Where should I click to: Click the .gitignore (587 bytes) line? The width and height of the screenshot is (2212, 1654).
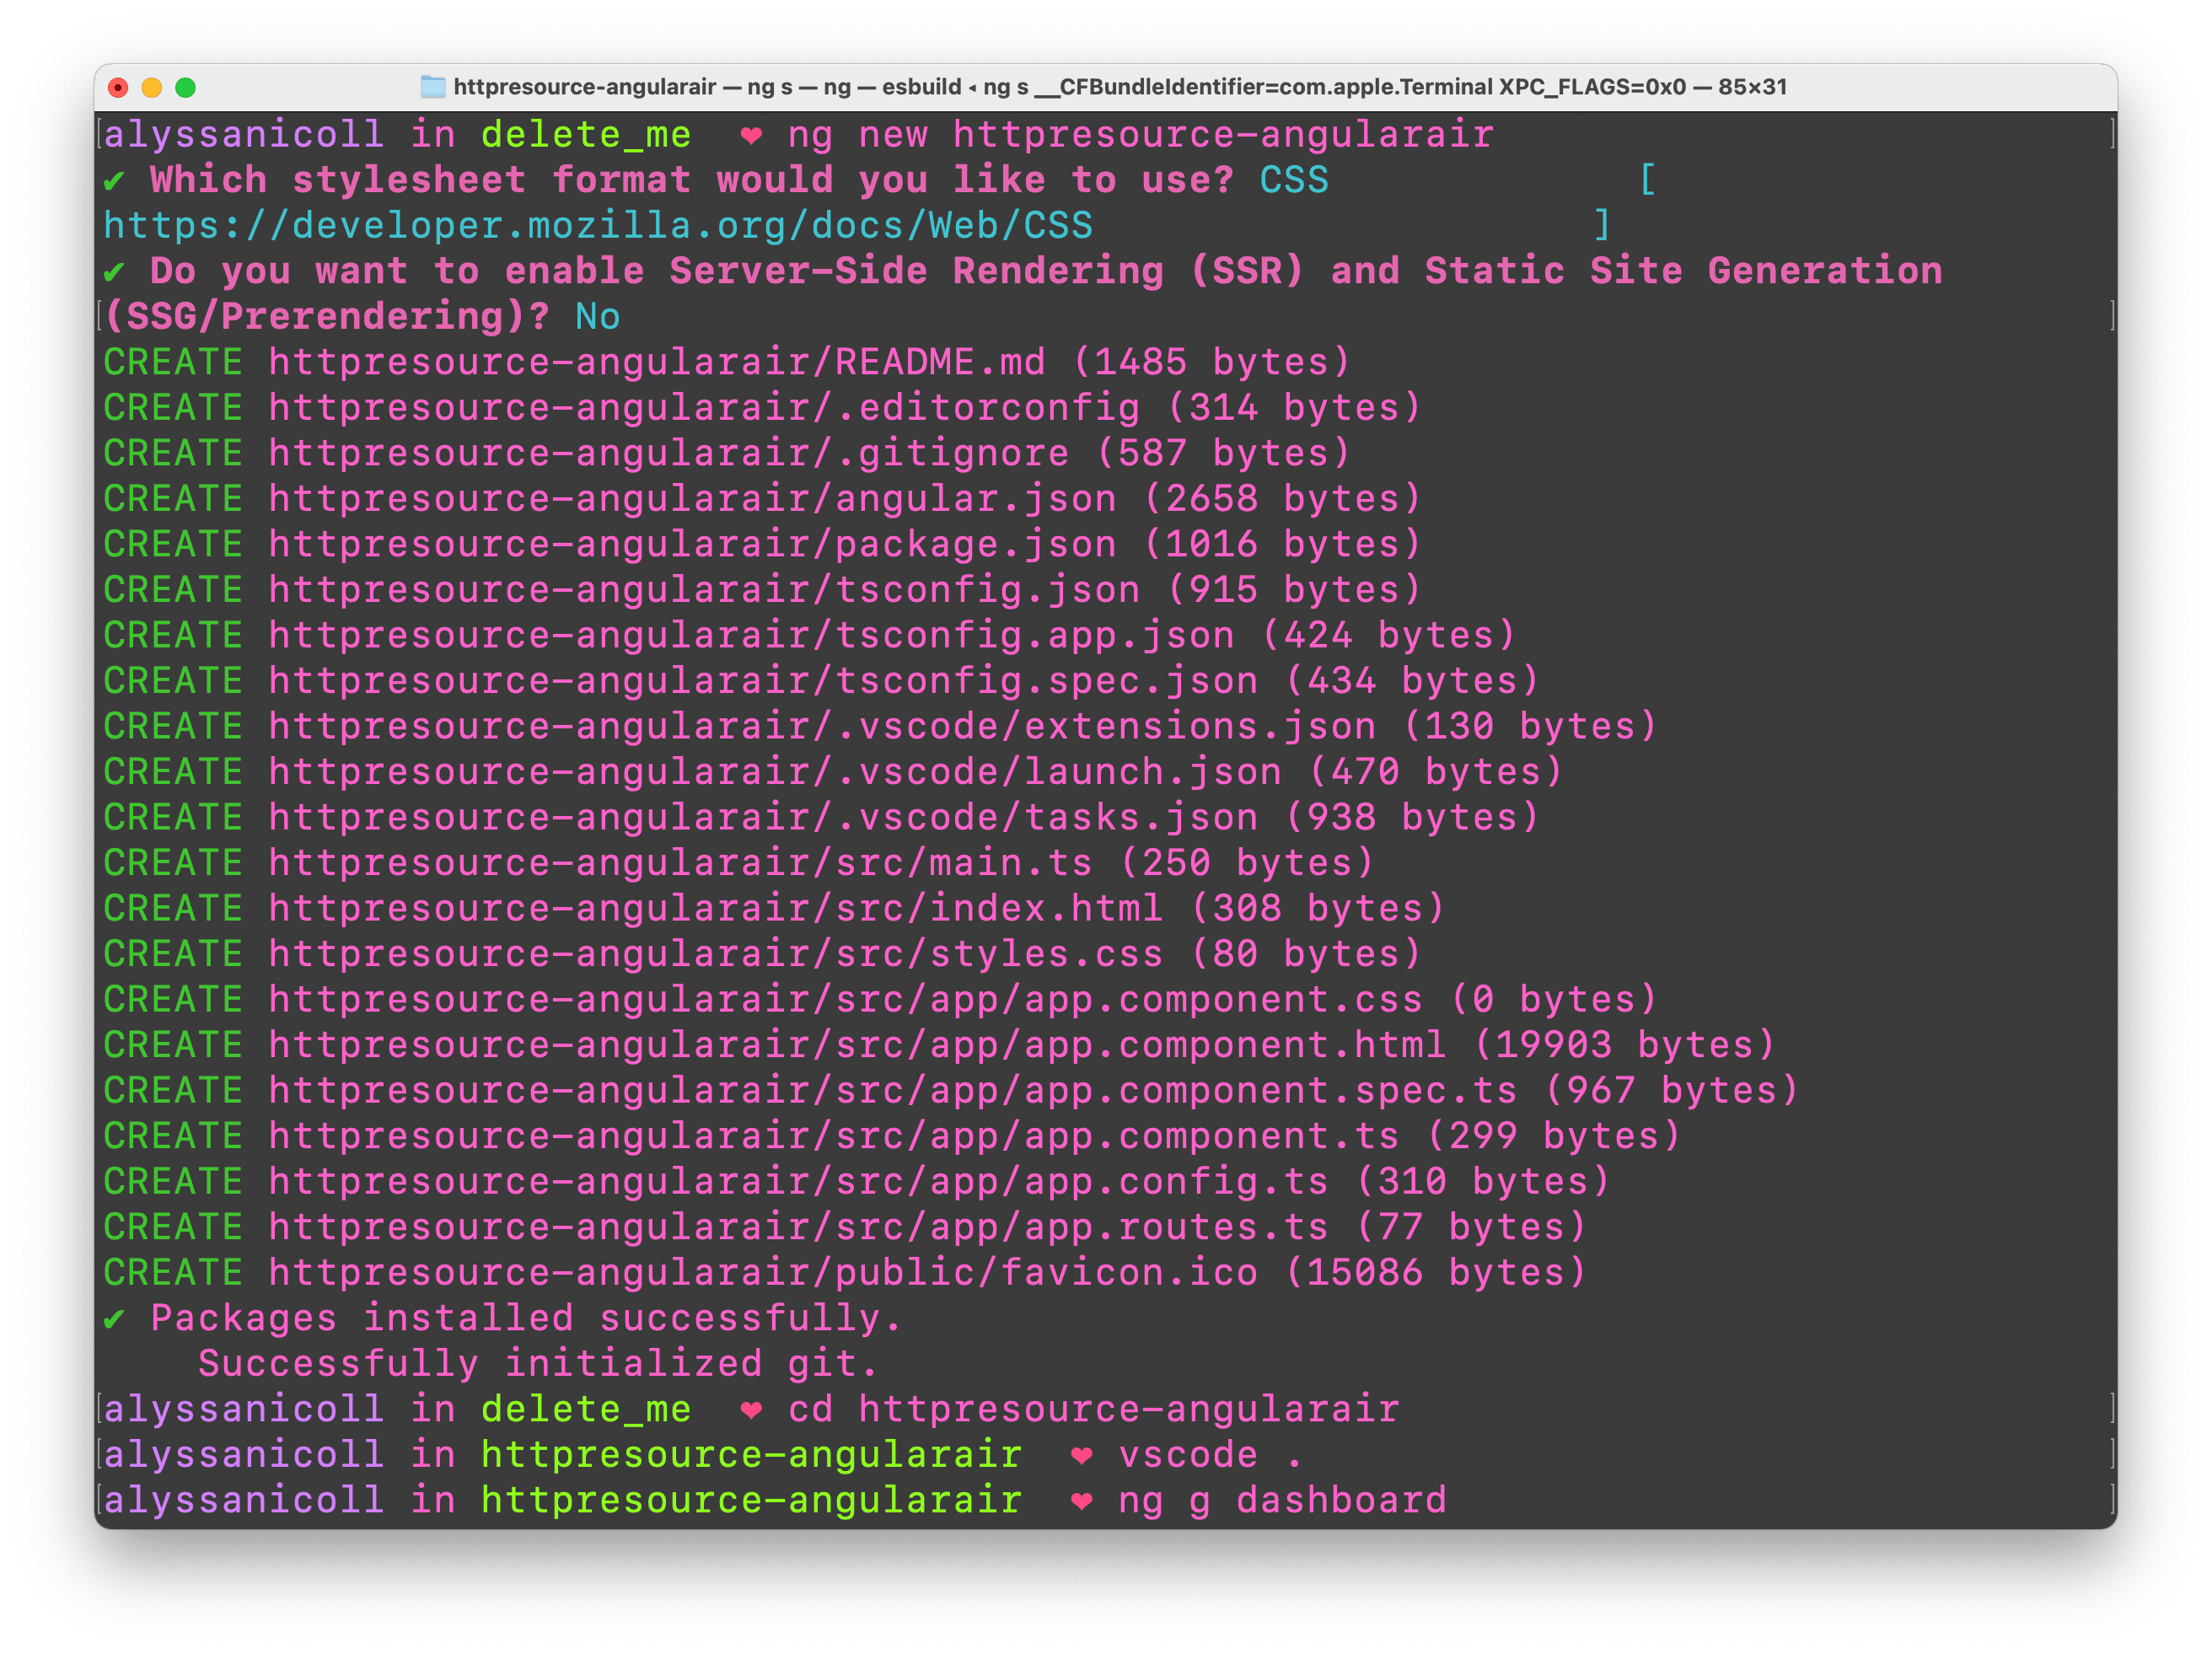[727, 453]
